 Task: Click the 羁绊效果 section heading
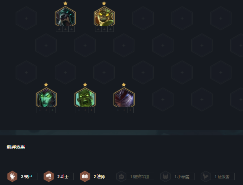coord(16,147)
